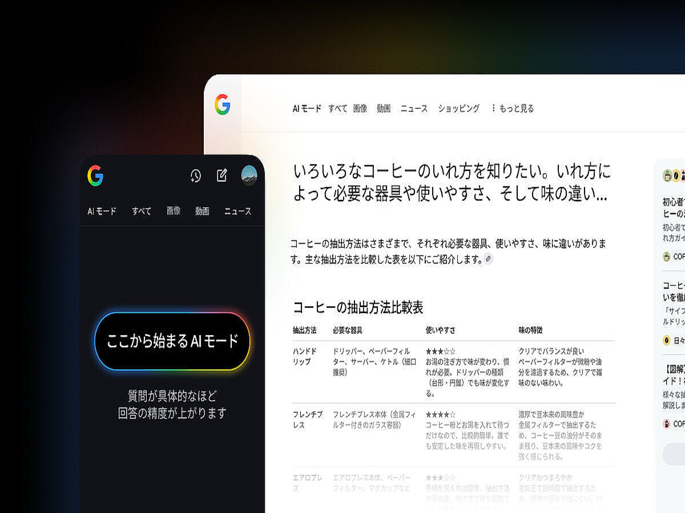Expand the もっと見る menu on desktop

512,108
